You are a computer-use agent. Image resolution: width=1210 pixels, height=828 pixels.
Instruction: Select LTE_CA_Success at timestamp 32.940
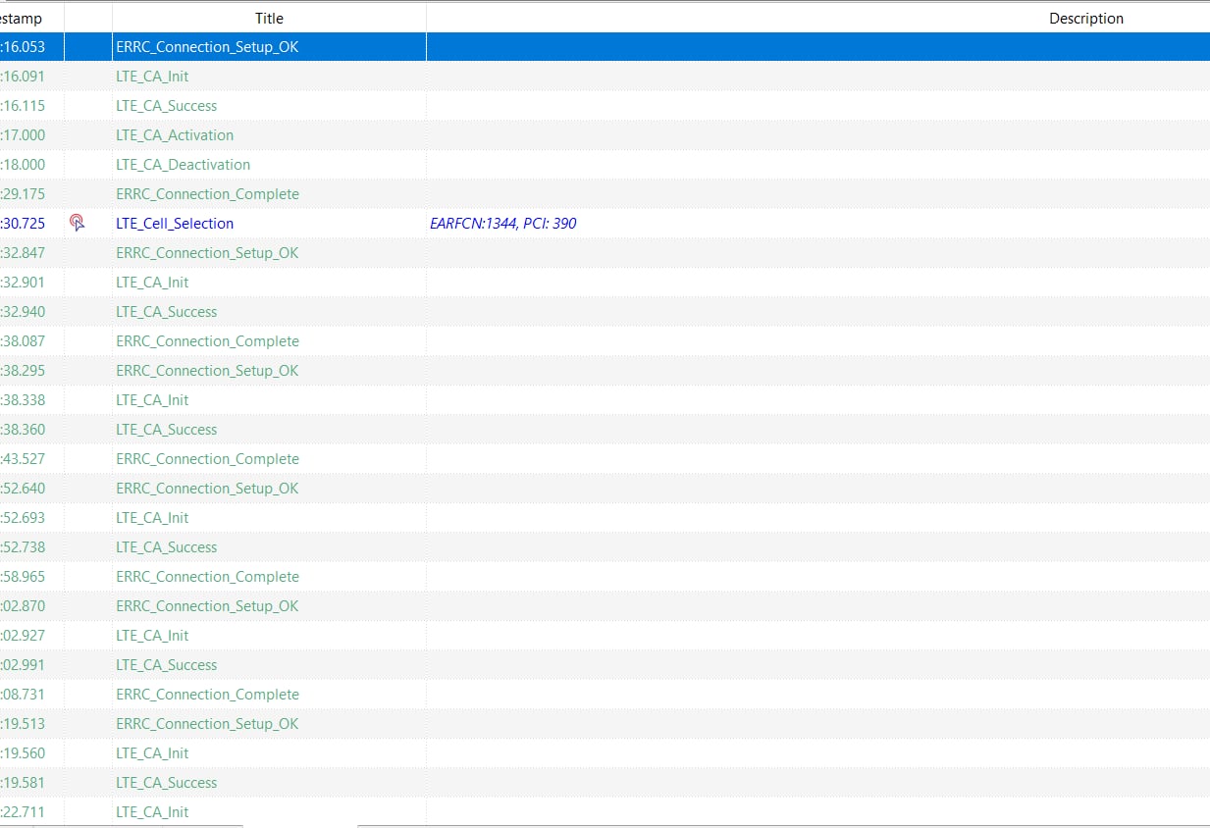pos(166,311)
